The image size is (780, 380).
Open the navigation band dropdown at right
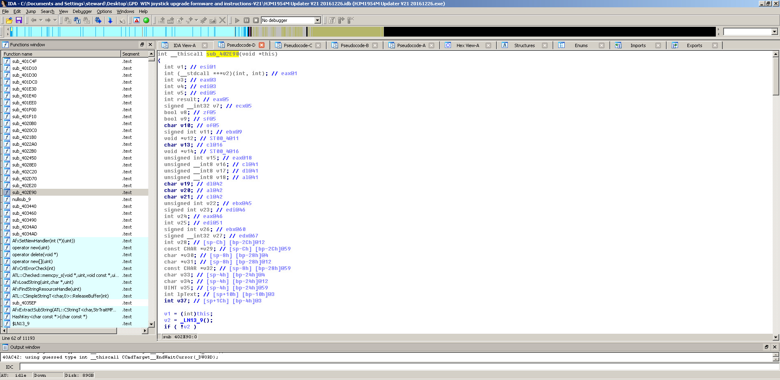point(774,32)
